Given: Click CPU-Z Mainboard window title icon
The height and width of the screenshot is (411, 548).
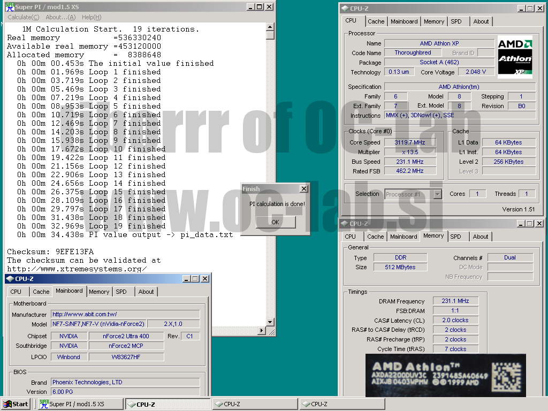Looking at the screenshot, I should coord(10,278).
